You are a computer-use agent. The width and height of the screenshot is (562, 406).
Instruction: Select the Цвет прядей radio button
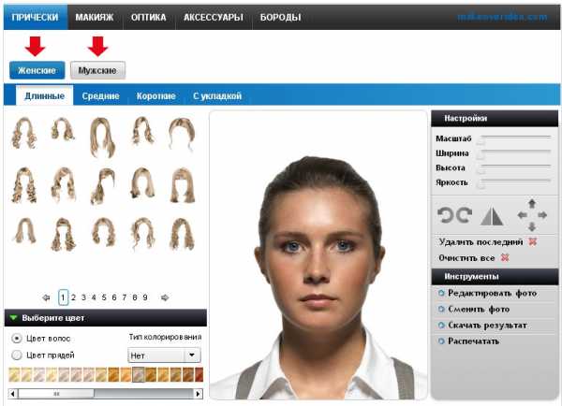(x=17, y=355)
